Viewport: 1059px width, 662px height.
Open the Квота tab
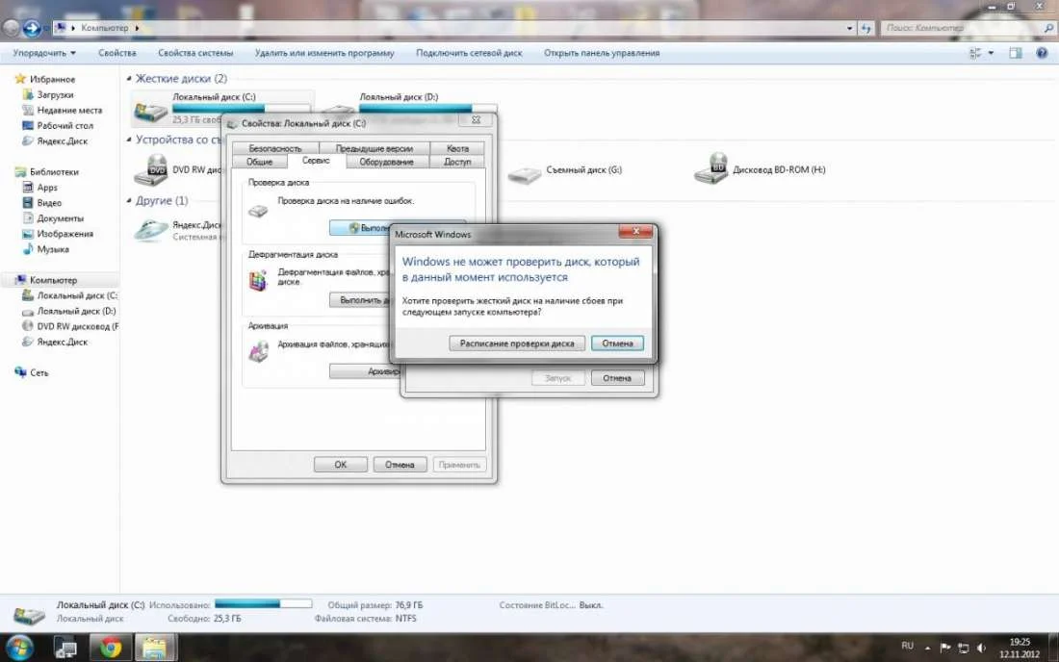[457, 148]
